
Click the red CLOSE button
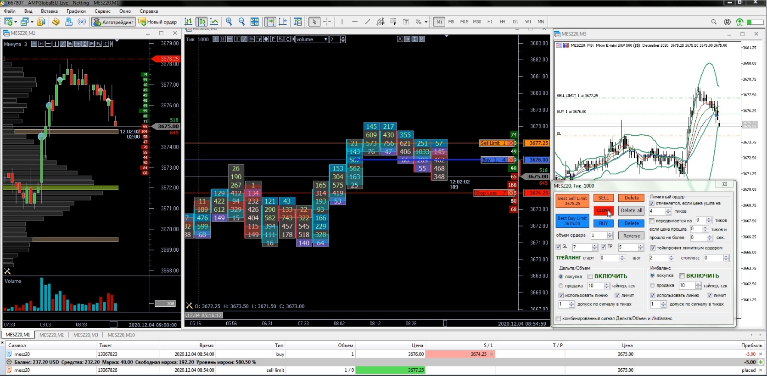point(604,210)
